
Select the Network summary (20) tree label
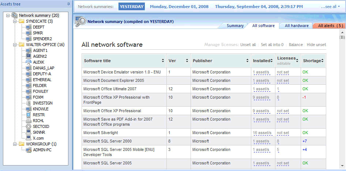tap(39, 15)
